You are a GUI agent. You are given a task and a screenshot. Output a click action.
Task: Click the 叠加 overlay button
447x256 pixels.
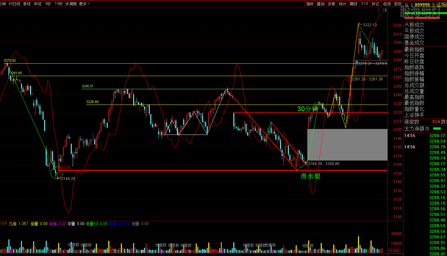[x=321, y=4]
